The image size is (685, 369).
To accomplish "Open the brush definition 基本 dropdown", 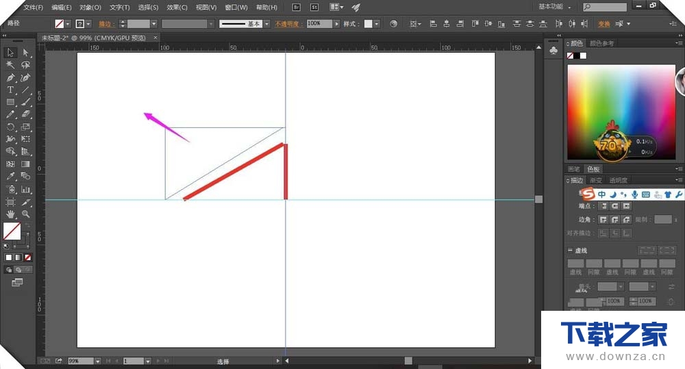I will [x=266, y=24].
